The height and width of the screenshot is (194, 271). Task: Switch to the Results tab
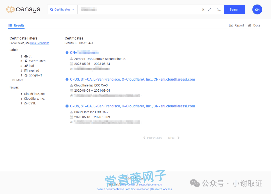16,25
